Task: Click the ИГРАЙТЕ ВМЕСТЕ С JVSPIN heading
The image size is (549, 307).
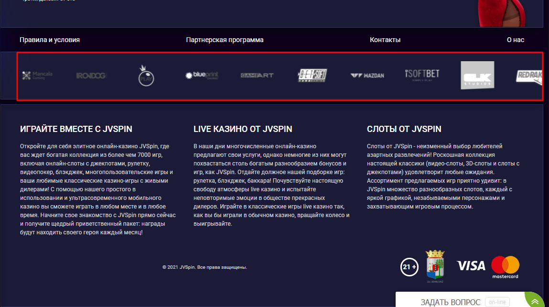Action: point(76,129)
